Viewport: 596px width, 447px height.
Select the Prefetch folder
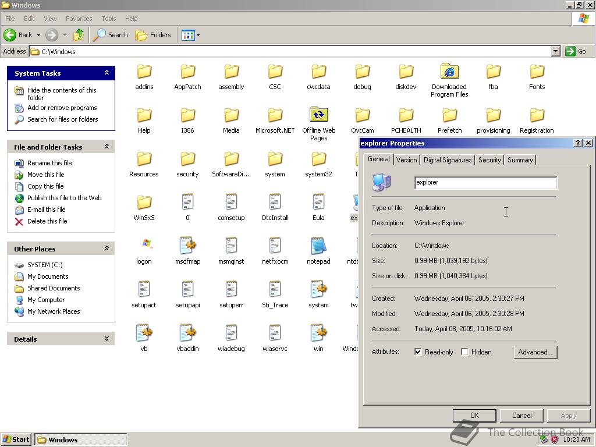point(450,121)
